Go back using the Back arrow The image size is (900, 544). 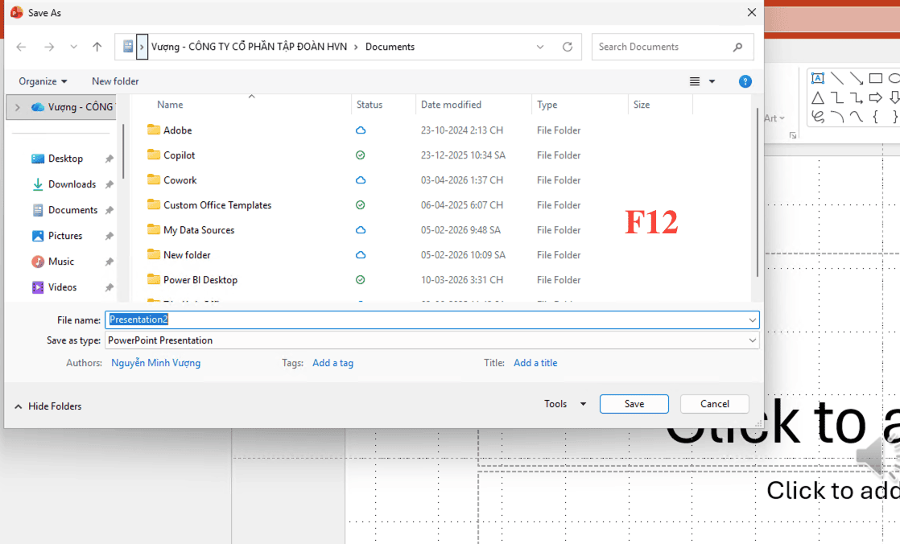pos(21,47)
